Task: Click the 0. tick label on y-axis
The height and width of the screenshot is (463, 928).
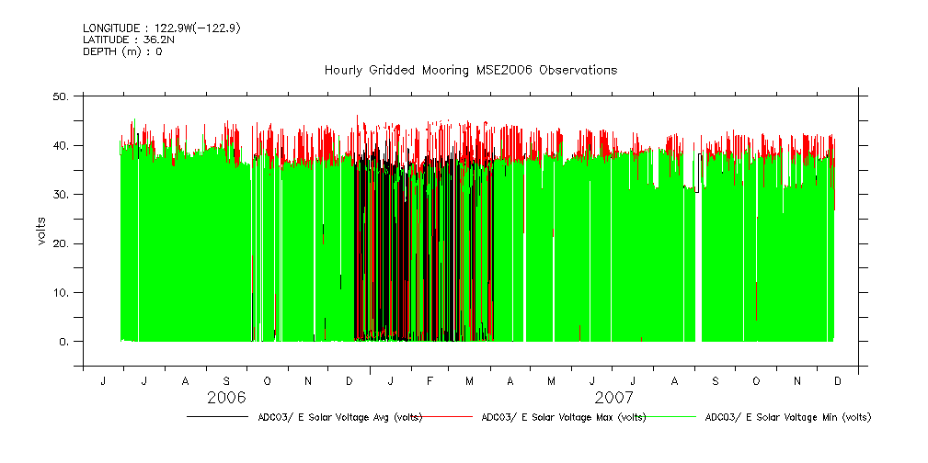Action: pyautogui.click(x=64, y=342)
